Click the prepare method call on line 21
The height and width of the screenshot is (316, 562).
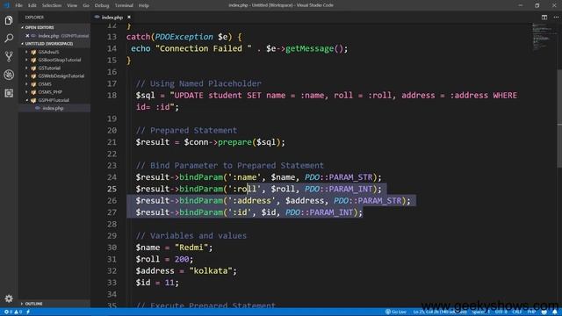click(x=234, y=142)
